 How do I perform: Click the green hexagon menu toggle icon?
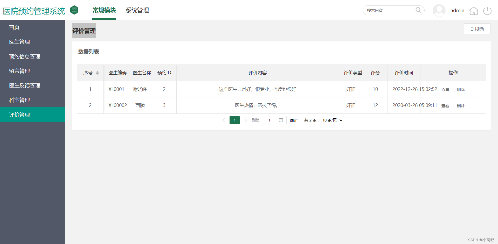(x=74, y=10)
